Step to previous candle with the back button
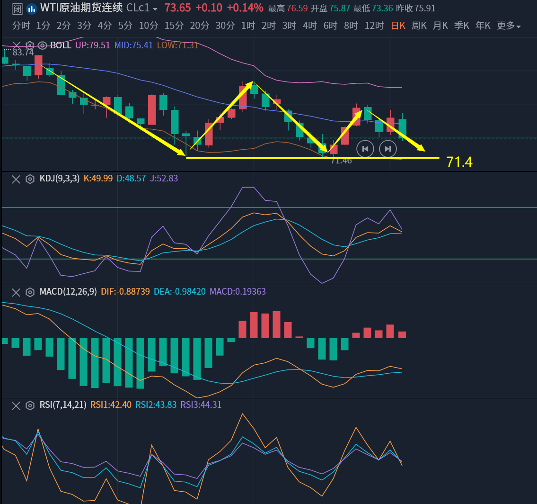Viewport: 537px width, 504px height. [x=365, y=149]
